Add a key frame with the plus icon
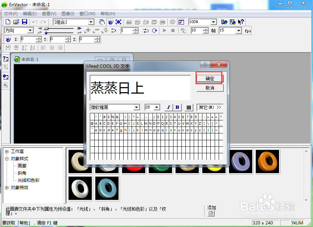Screen dimensions: 313x227 point(87,31)
